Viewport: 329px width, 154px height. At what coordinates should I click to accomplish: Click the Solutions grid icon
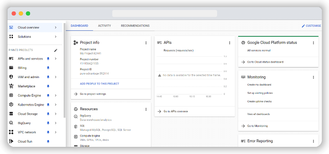click(x=11, y=37)
